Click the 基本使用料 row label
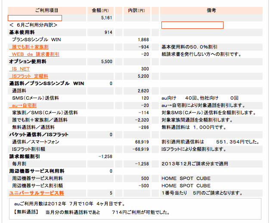The width and height of the screenshot is (270, 223). pyautogui.click(x=22, y=32)
